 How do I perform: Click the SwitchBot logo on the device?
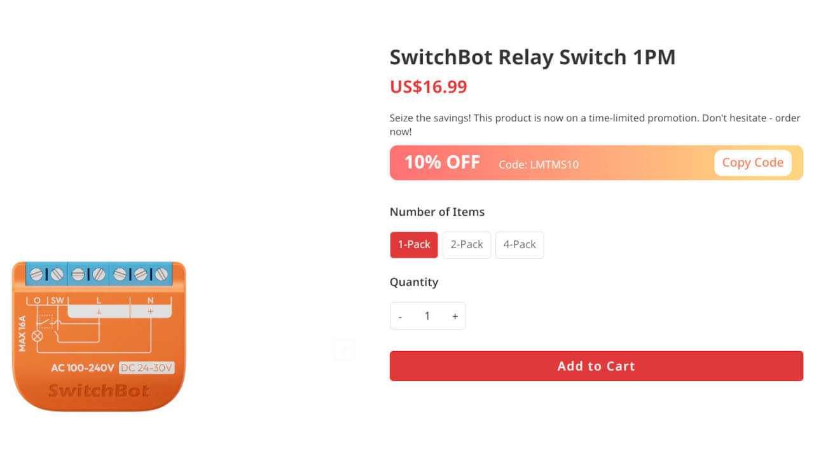99,391
